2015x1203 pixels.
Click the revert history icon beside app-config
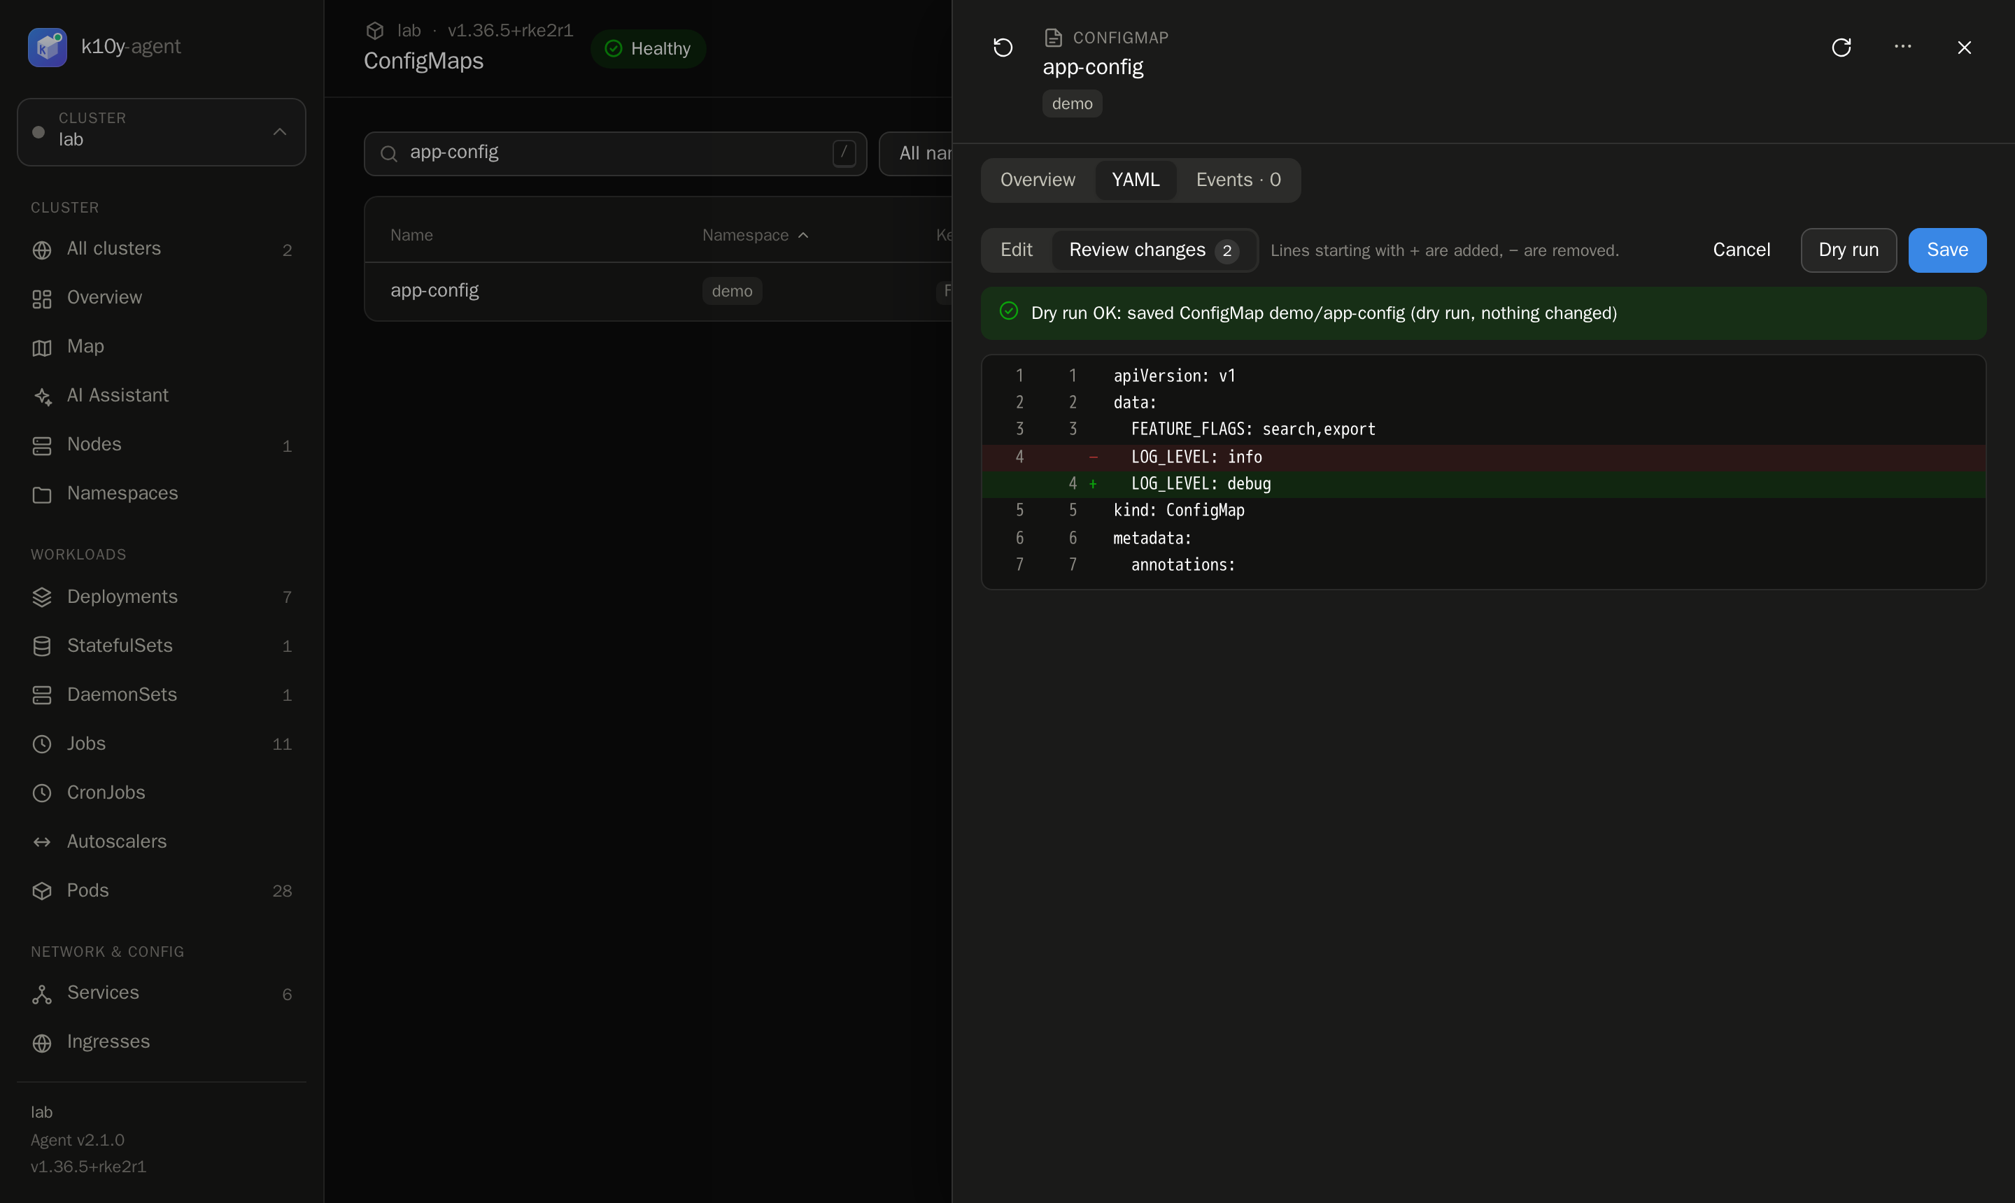tap(1003, 47)
